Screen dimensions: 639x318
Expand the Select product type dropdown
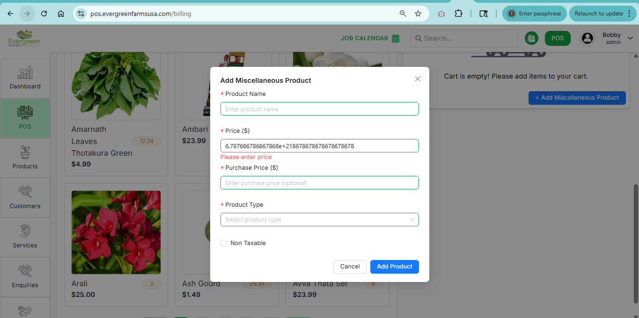click(x=319, y=220)
